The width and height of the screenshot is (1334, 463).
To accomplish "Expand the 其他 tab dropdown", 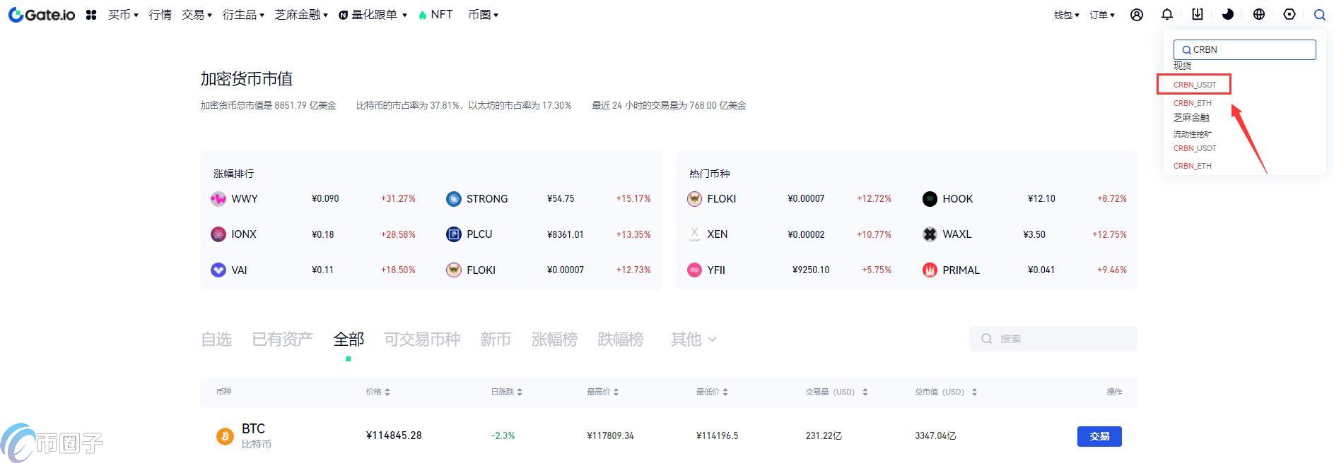I will pyautogui.click(x=693, y=339).
